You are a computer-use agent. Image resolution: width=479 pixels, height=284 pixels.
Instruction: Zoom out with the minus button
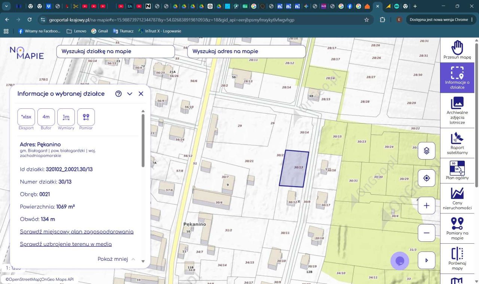point(426,233)
